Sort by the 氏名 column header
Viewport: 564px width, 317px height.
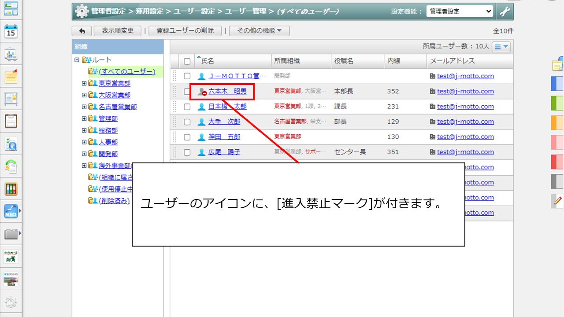[208, 61]
